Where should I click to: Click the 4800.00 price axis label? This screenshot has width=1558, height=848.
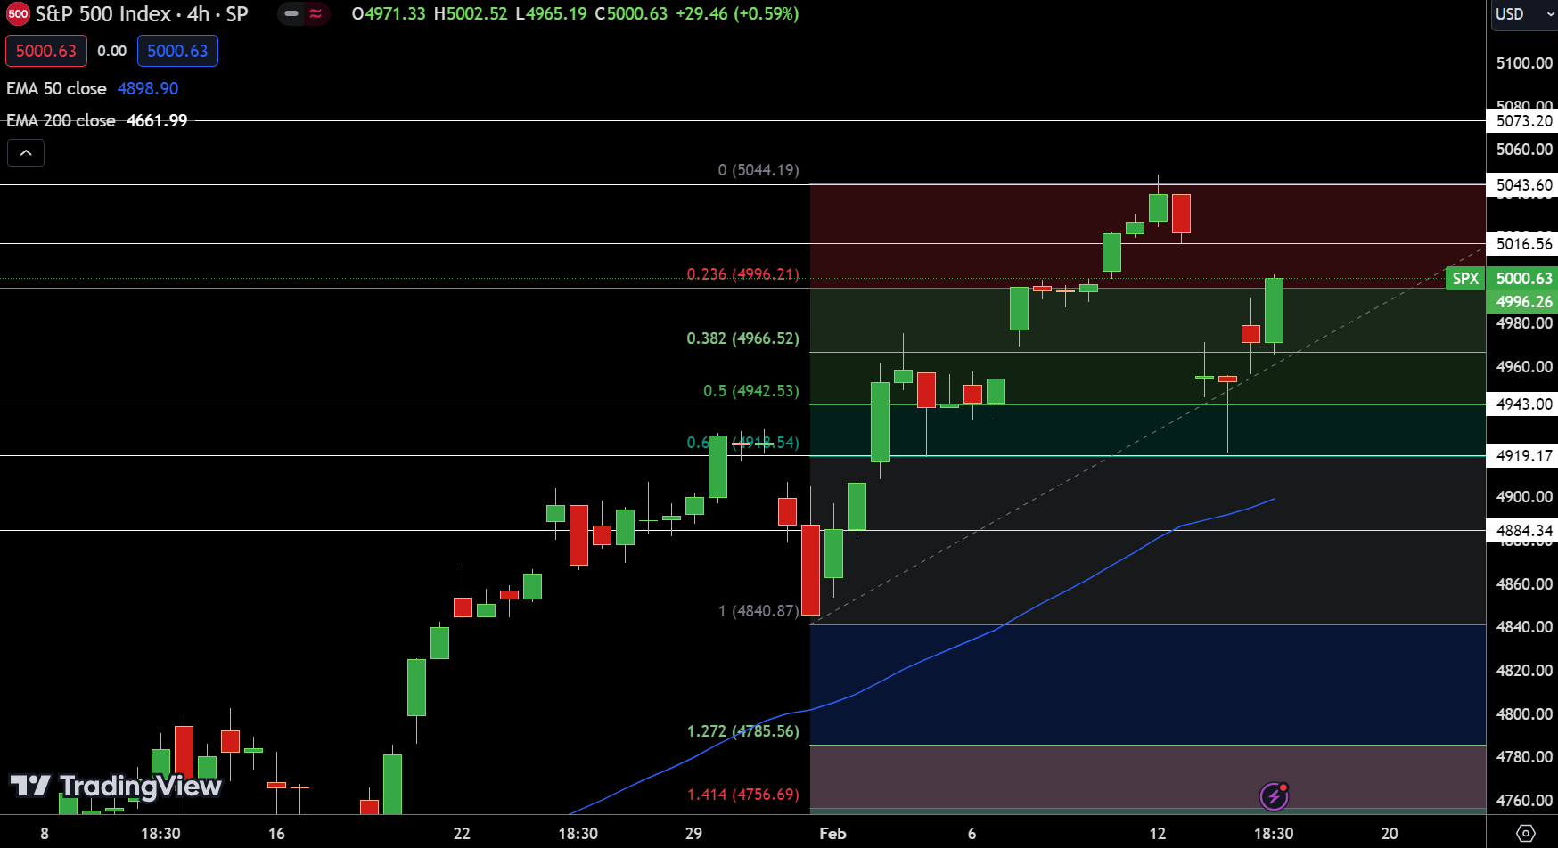coord(1524,714)
